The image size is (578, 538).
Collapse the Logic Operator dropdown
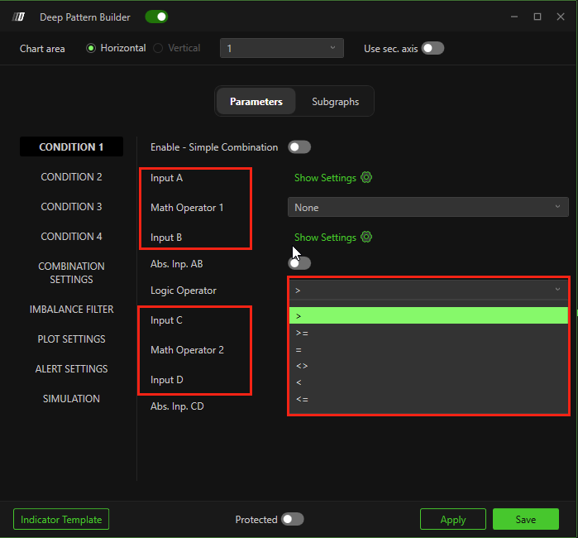428,290
